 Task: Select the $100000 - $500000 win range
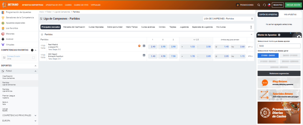pyautogui.click(x=268, y=61)
